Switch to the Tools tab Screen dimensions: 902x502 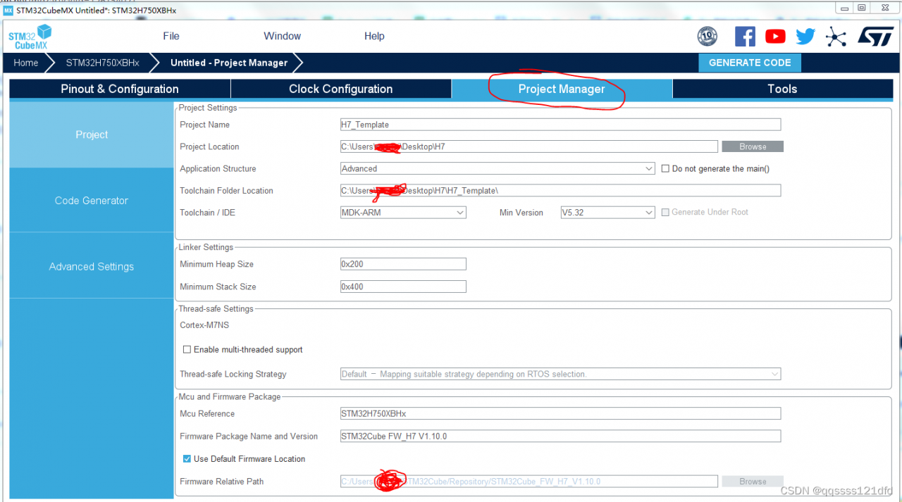782,89
